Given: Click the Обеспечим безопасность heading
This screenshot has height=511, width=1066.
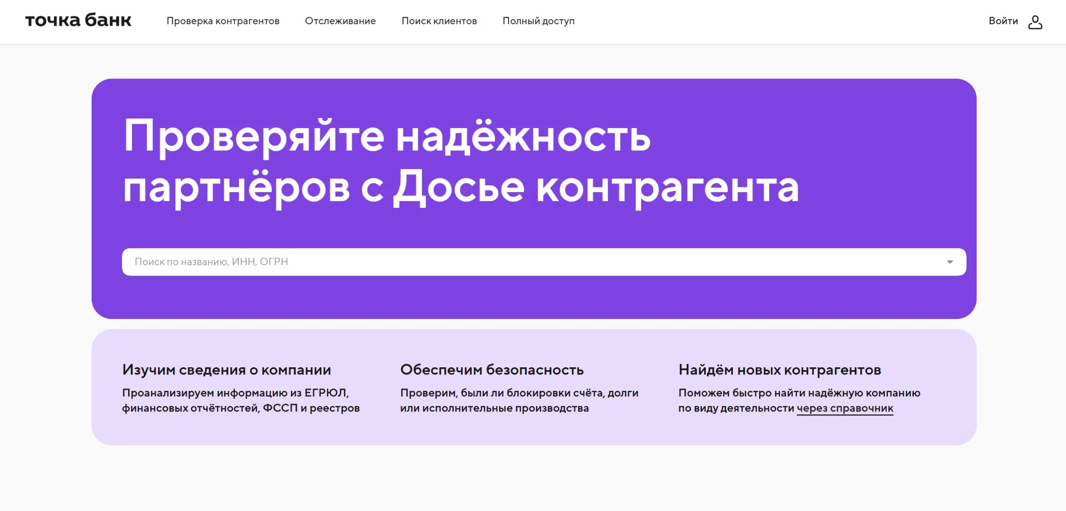Looking at the screenshot, I should coord(492,369).
